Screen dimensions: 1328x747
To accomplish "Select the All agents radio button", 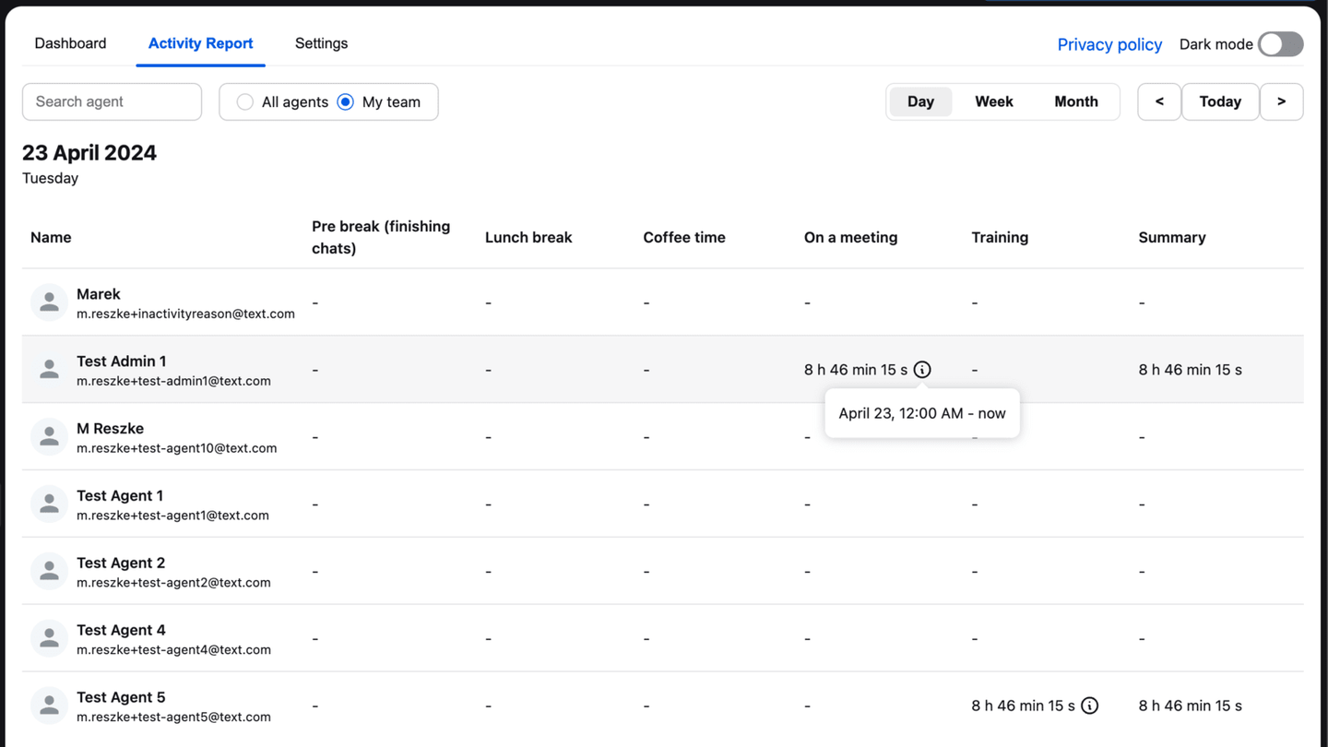I will pyautogui.click(x=244, y=102).
